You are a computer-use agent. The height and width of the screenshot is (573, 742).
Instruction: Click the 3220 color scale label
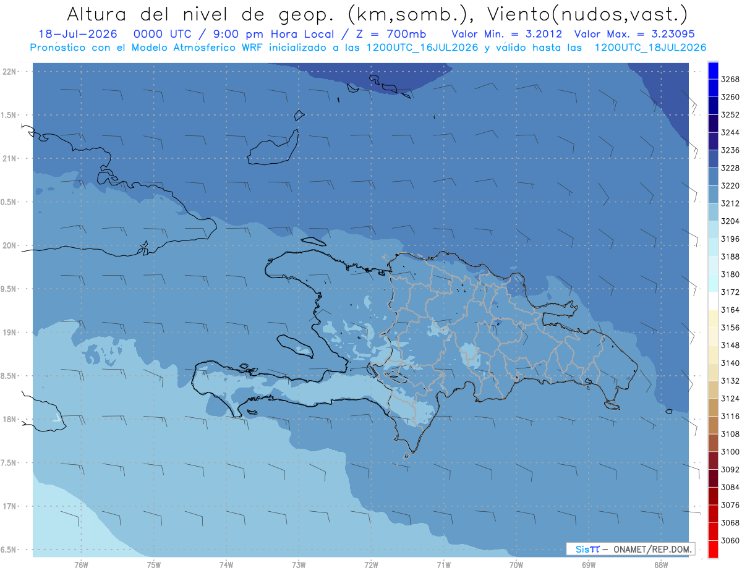(730, 185)
